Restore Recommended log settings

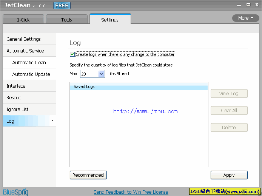pyautogui.click(x=88, y=175)
